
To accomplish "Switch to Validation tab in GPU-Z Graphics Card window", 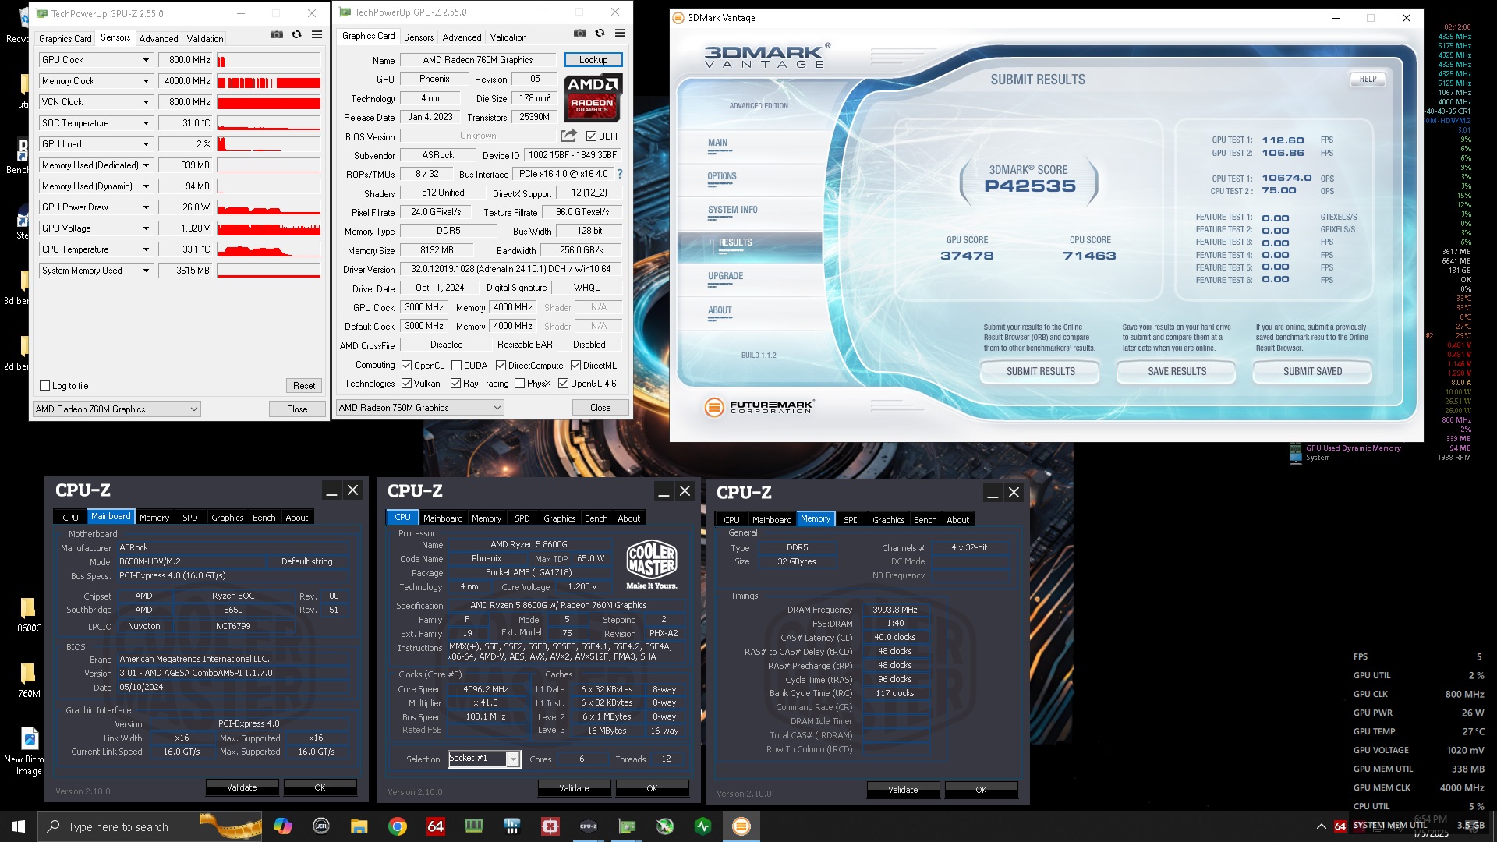I will 508,37.
